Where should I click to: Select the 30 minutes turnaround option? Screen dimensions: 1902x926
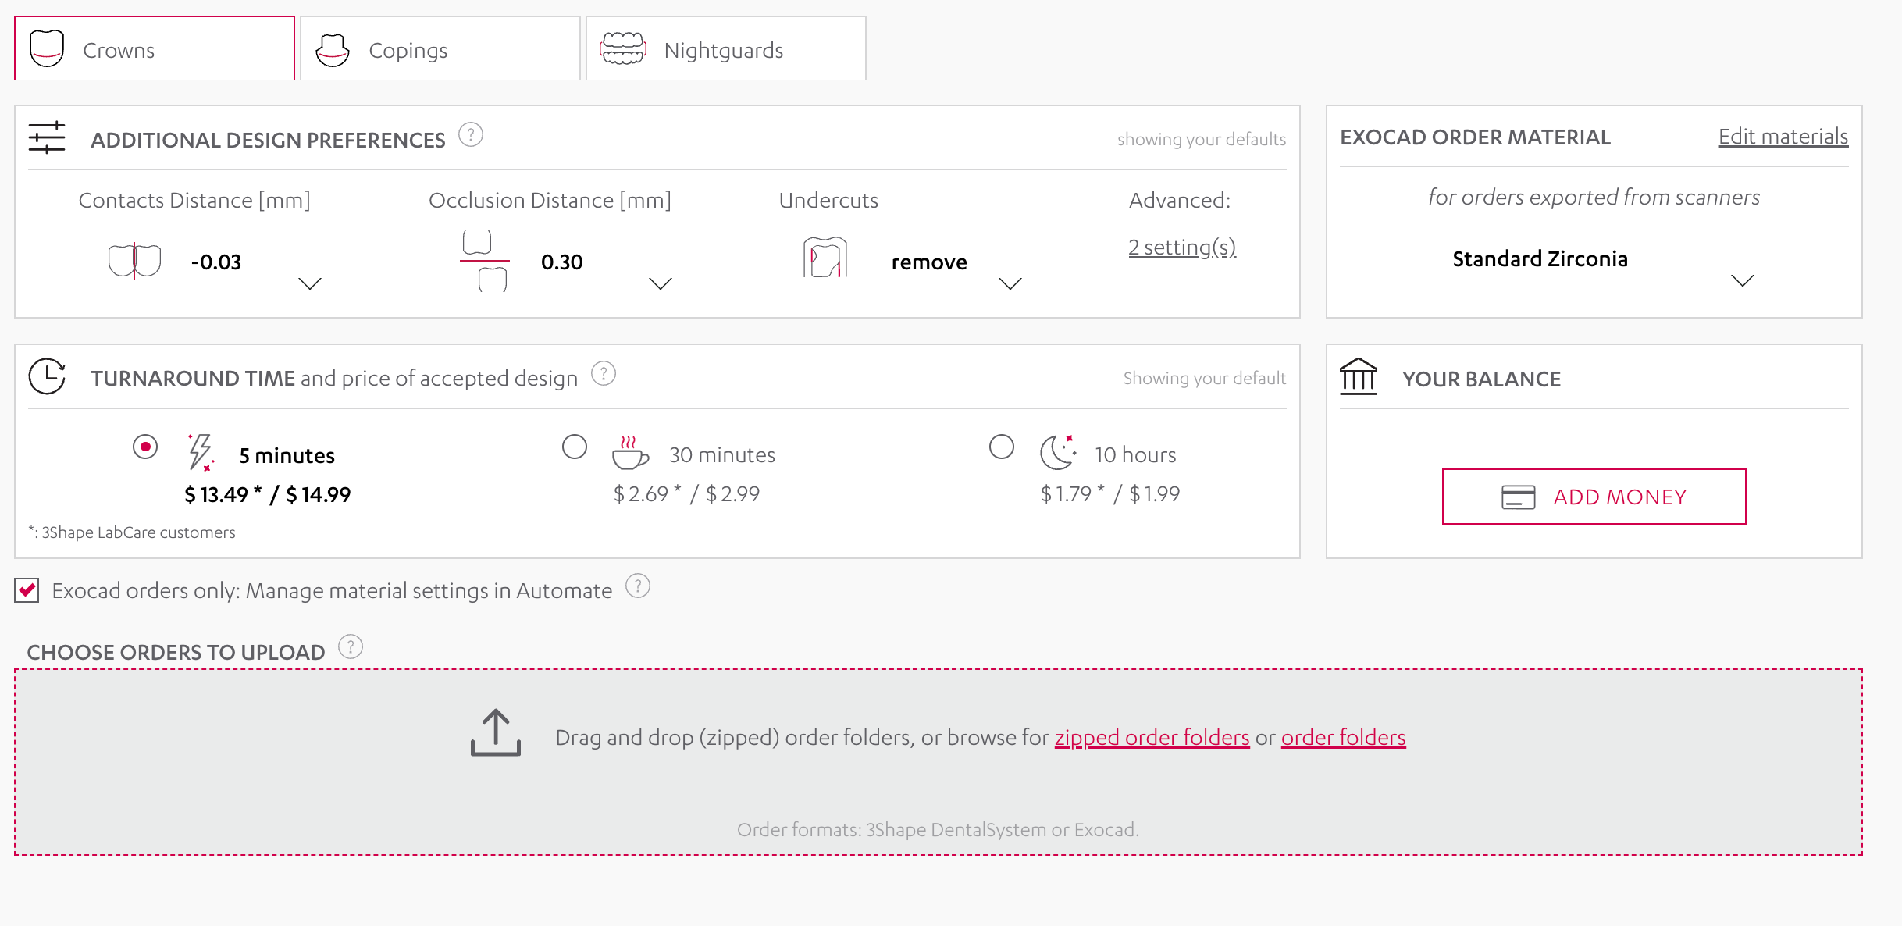(575, 447)
